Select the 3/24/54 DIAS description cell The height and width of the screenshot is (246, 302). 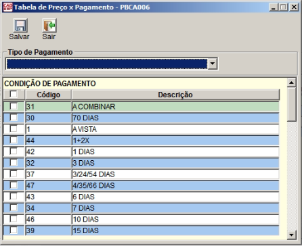click(175, 174)
